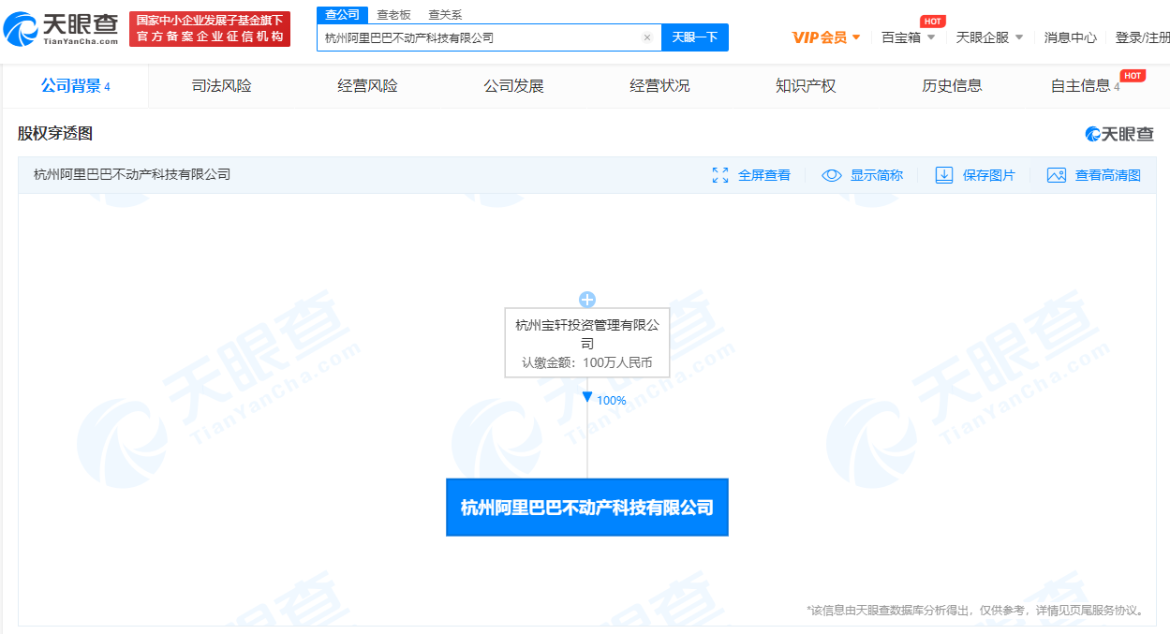Viewport: 1170px width, 634px height.
Task: Open 消息中心 message center
Action: point(1070,37)
